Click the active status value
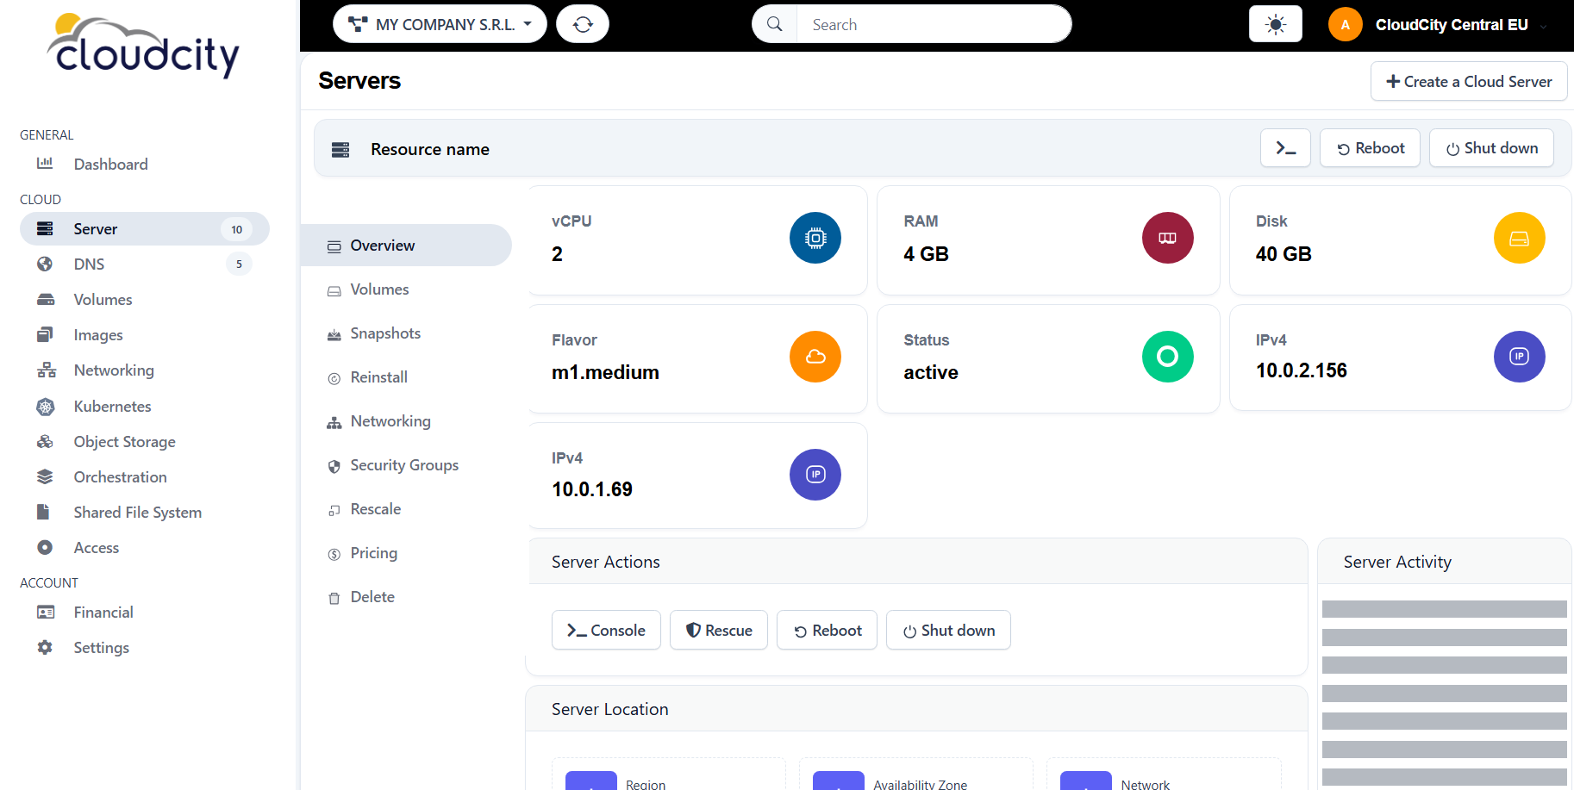This screenshot has height=790, width=1574. click(931, 372)
